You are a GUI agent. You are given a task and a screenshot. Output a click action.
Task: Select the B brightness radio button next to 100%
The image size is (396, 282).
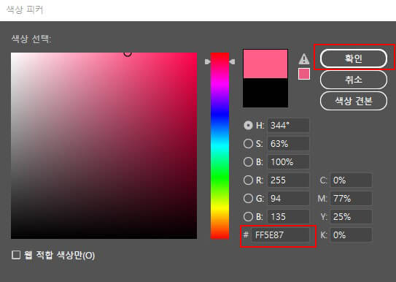pos(248,162)
